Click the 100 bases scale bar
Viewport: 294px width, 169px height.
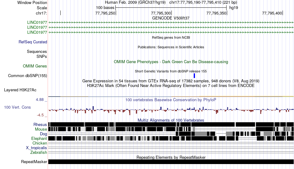pos(171,8)
